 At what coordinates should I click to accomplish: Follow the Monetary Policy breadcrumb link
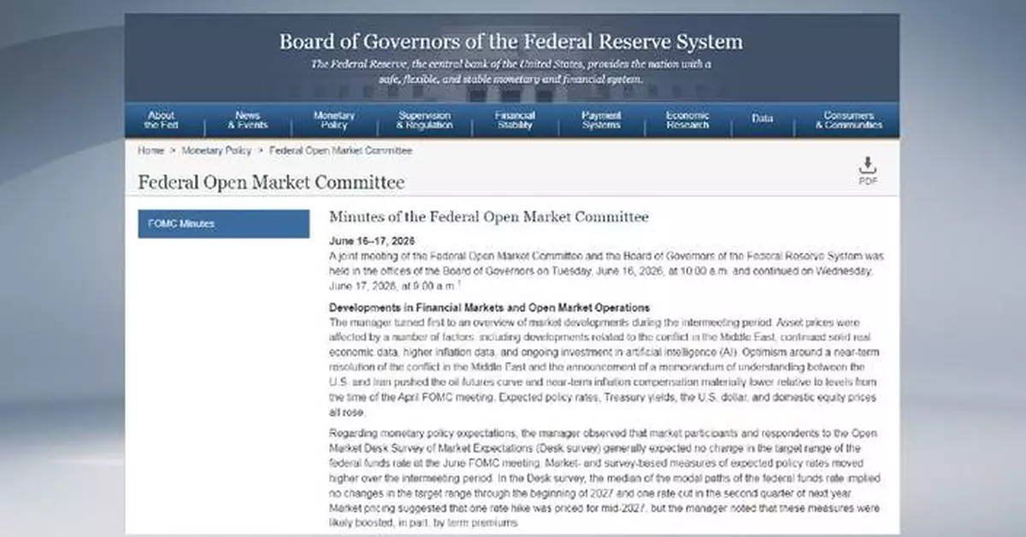(x=216, y=150)
